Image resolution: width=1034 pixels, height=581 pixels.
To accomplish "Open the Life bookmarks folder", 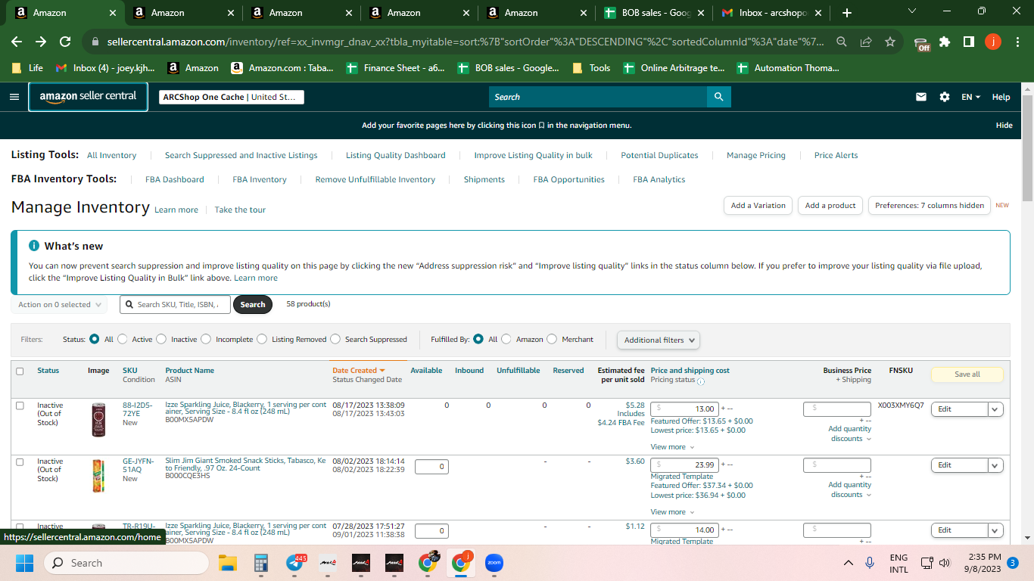I will coord(27,68).
